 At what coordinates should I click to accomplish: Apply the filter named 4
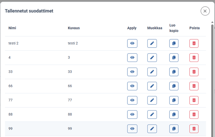[x=132, y=57]
